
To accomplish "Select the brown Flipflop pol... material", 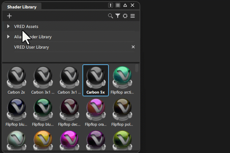I will [x=122, y=109].
